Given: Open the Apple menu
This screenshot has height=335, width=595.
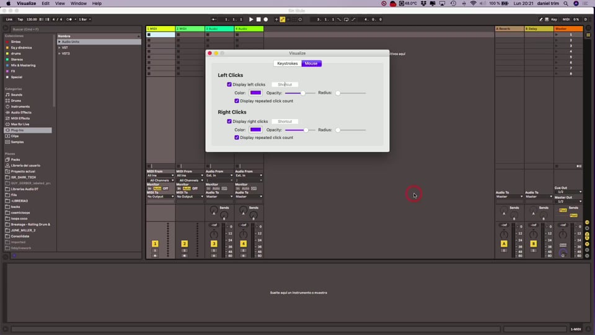Looking at the screenshot, I should pos(8,4).
